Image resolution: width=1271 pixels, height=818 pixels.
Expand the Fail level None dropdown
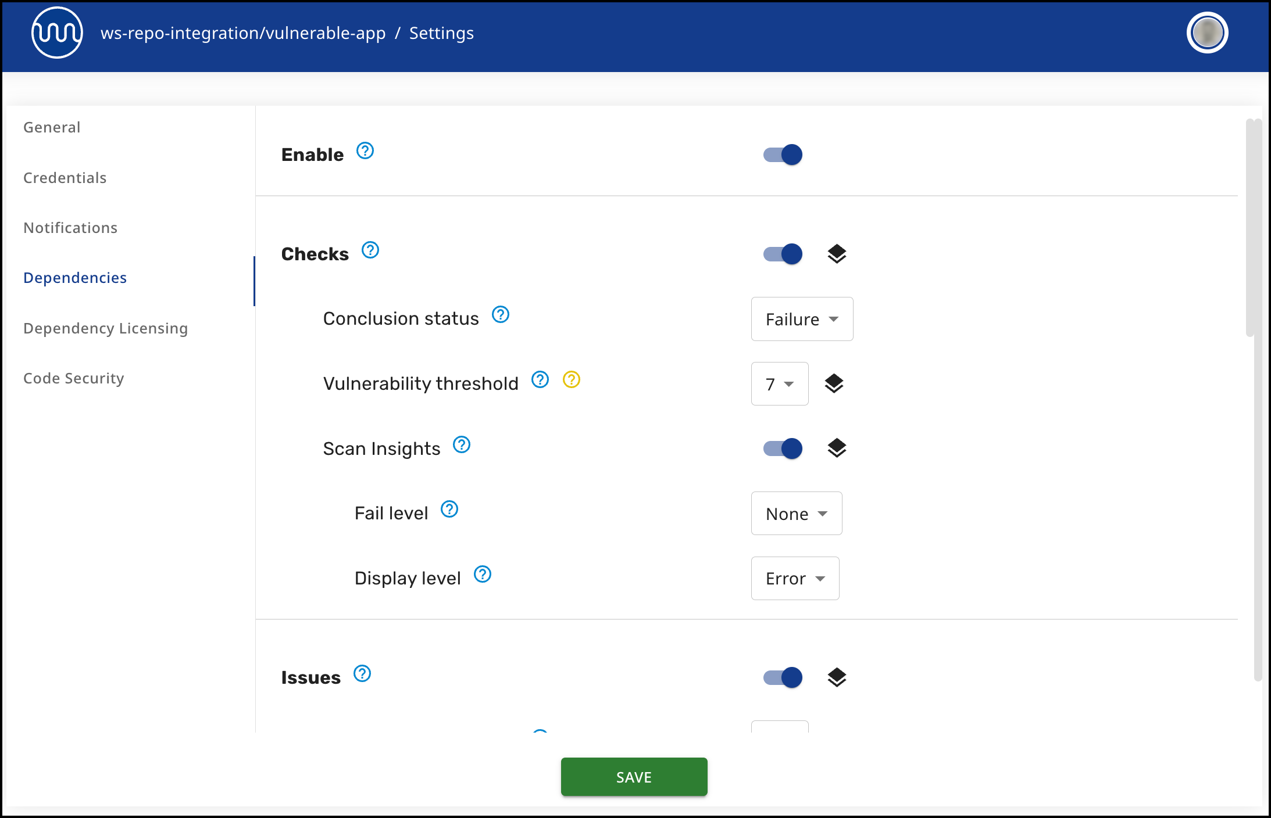point(796,514)
